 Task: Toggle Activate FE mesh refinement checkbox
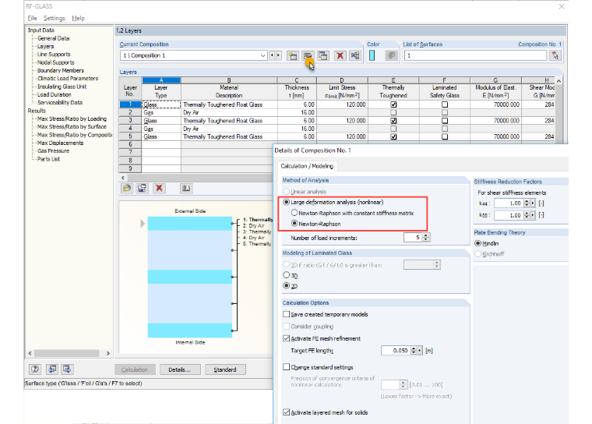(x=286, y=338)
